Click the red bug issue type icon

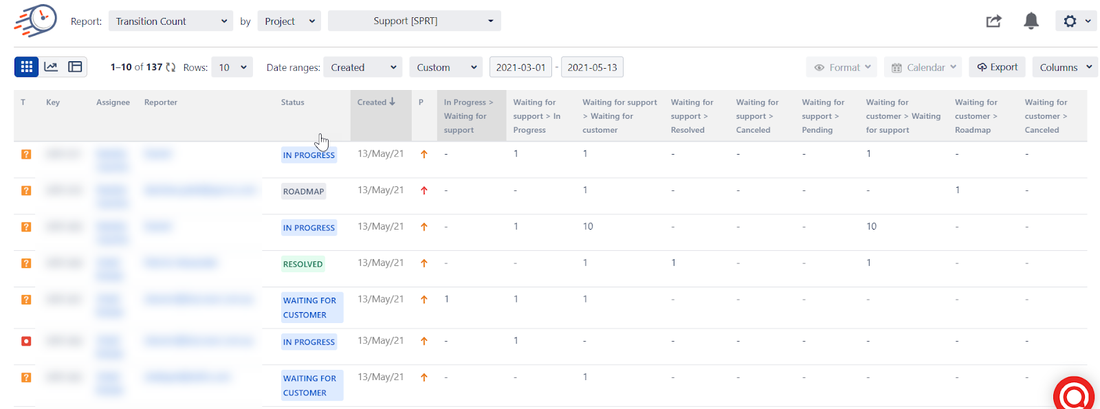[26, 341]
